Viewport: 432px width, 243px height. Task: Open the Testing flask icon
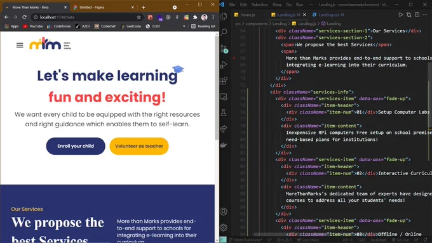[x=224, y=112]
